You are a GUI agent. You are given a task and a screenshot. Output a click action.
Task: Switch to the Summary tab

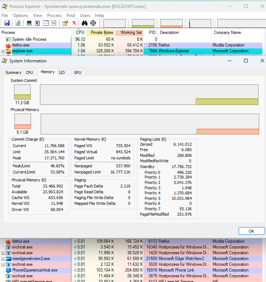click(13, 72)
